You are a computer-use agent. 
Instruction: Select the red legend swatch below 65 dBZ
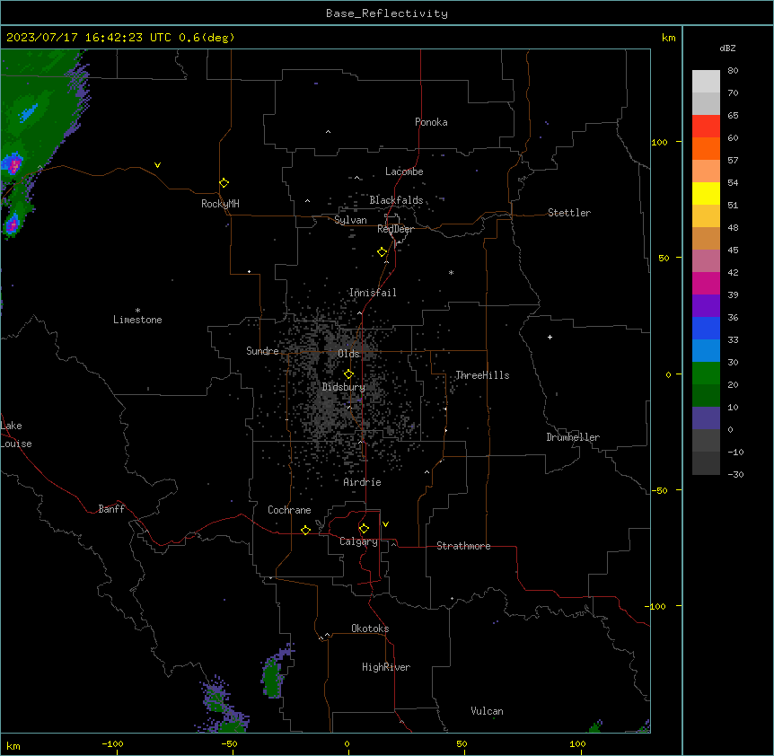click(706, 127)
